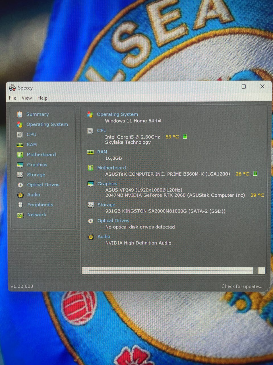Open the Audio speaker icon in sidebar

coord(20,195)
